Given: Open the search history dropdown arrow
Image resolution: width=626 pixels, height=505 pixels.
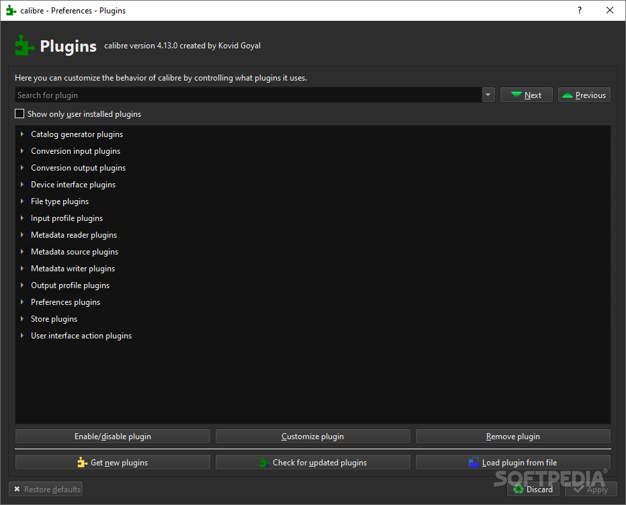Looking at the screenshot, I should 488,95.
